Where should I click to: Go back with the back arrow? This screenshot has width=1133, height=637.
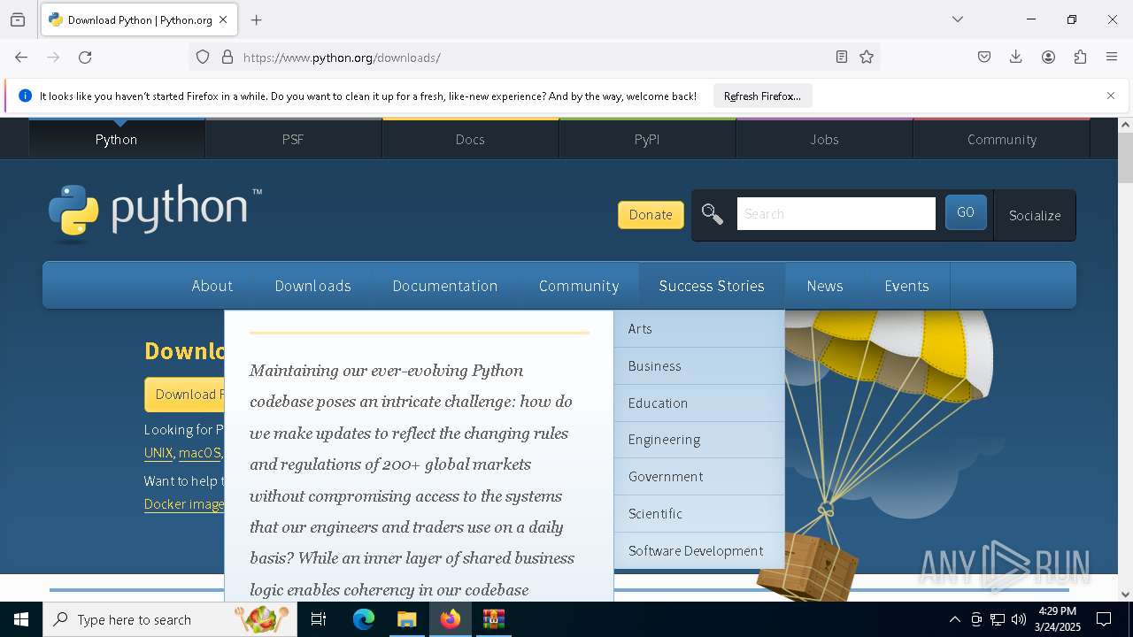point(21,58)
